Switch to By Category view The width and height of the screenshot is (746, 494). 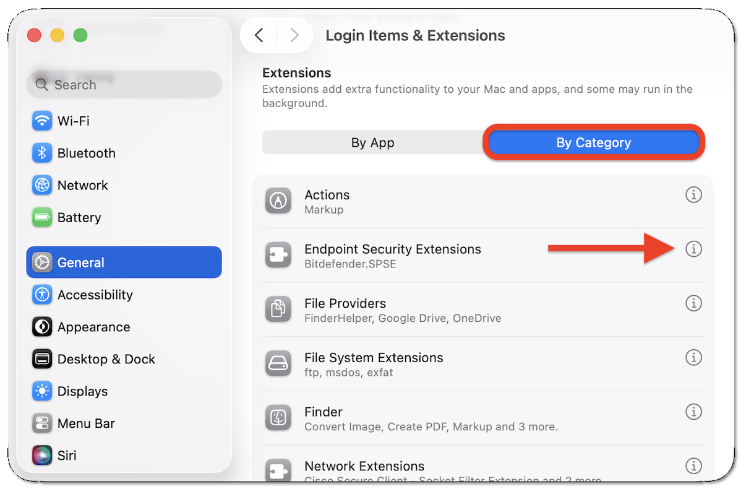point(593,143)
